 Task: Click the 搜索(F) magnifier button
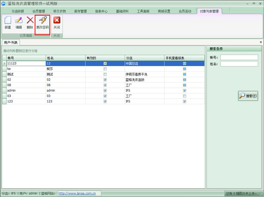pos(248,96)
